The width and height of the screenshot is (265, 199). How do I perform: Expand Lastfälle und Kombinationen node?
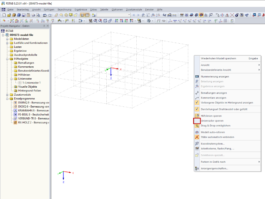pyautogui.click(x=7, y=43)
